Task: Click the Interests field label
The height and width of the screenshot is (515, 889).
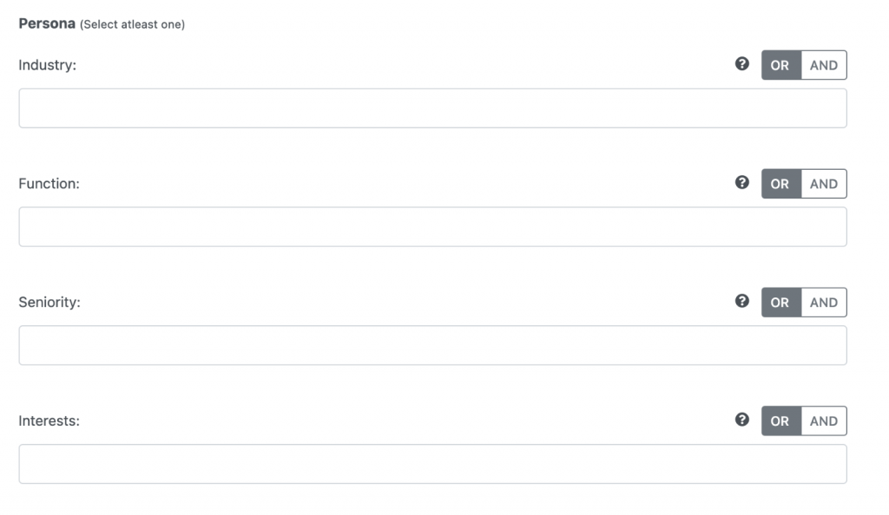Action: [x=49, y=421]
